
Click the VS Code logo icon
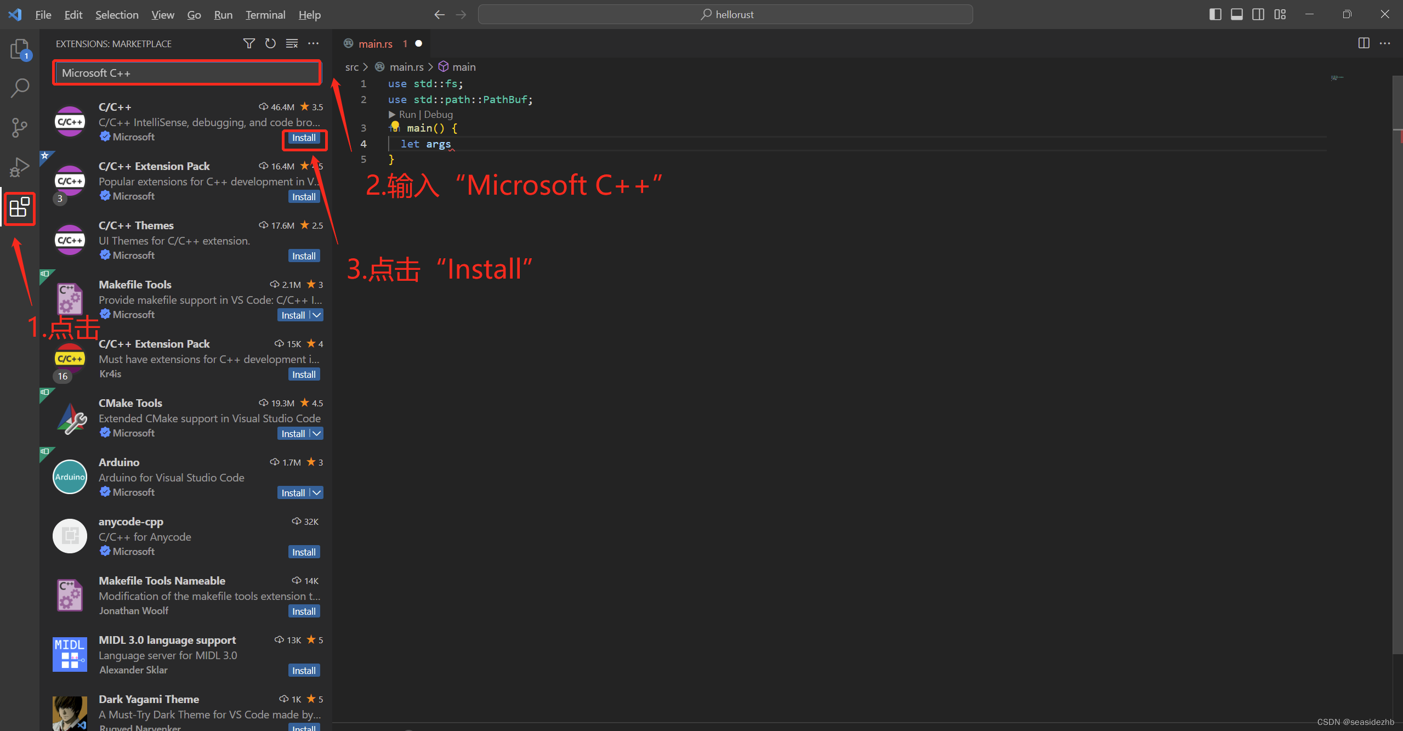(15, 14)
